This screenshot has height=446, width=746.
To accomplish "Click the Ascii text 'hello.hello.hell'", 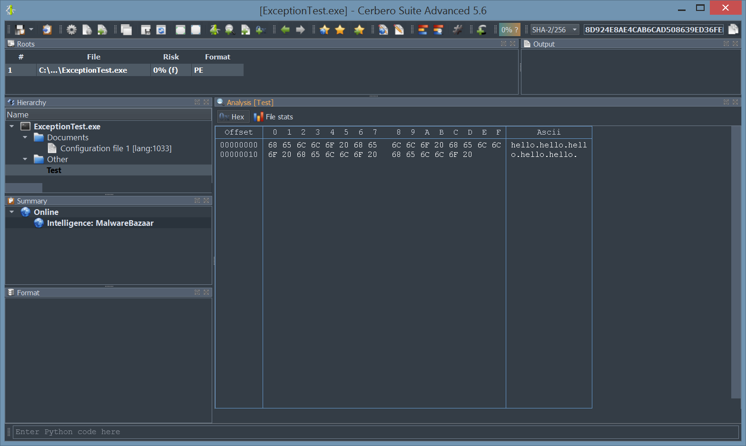I will [x=549, y=145].
